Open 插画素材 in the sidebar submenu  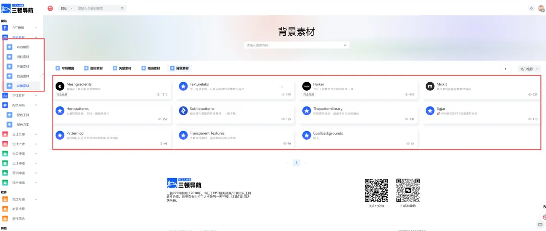23,76
